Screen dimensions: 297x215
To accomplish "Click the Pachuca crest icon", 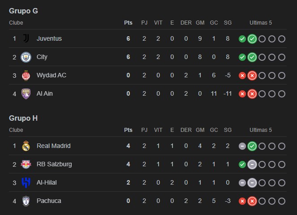I will [x=26, y=201].
